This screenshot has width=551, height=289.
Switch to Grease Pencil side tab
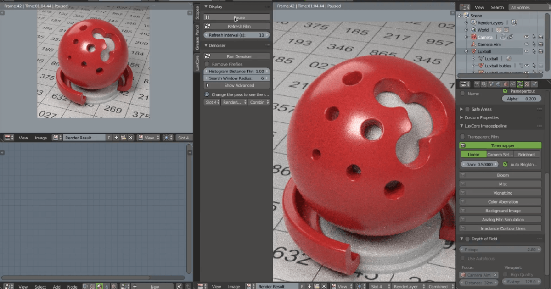(197, 38)
